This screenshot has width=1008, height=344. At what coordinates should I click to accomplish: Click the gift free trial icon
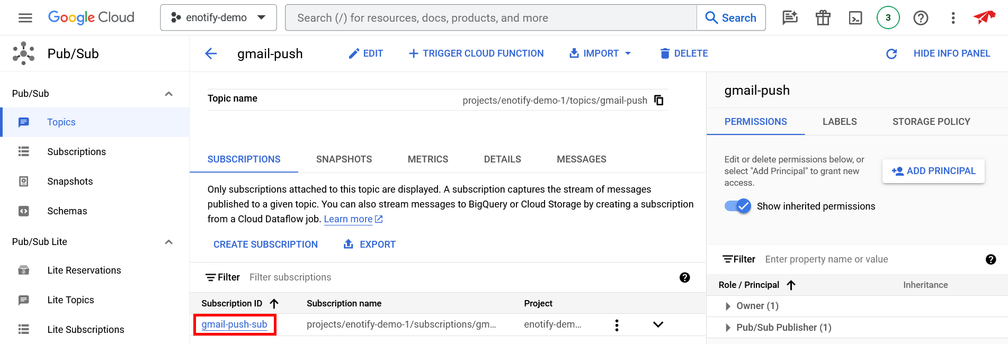point(823,18)
